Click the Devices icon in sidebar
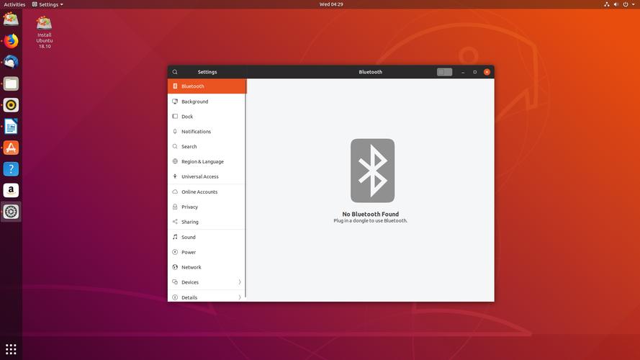Viewport: 640px width, 360px height. (175, 282)
